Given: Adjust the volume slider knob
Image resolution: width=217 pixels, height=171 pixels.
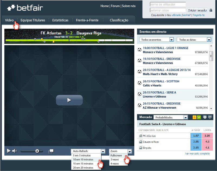Looking at the screenshot, I should [37, 151].
